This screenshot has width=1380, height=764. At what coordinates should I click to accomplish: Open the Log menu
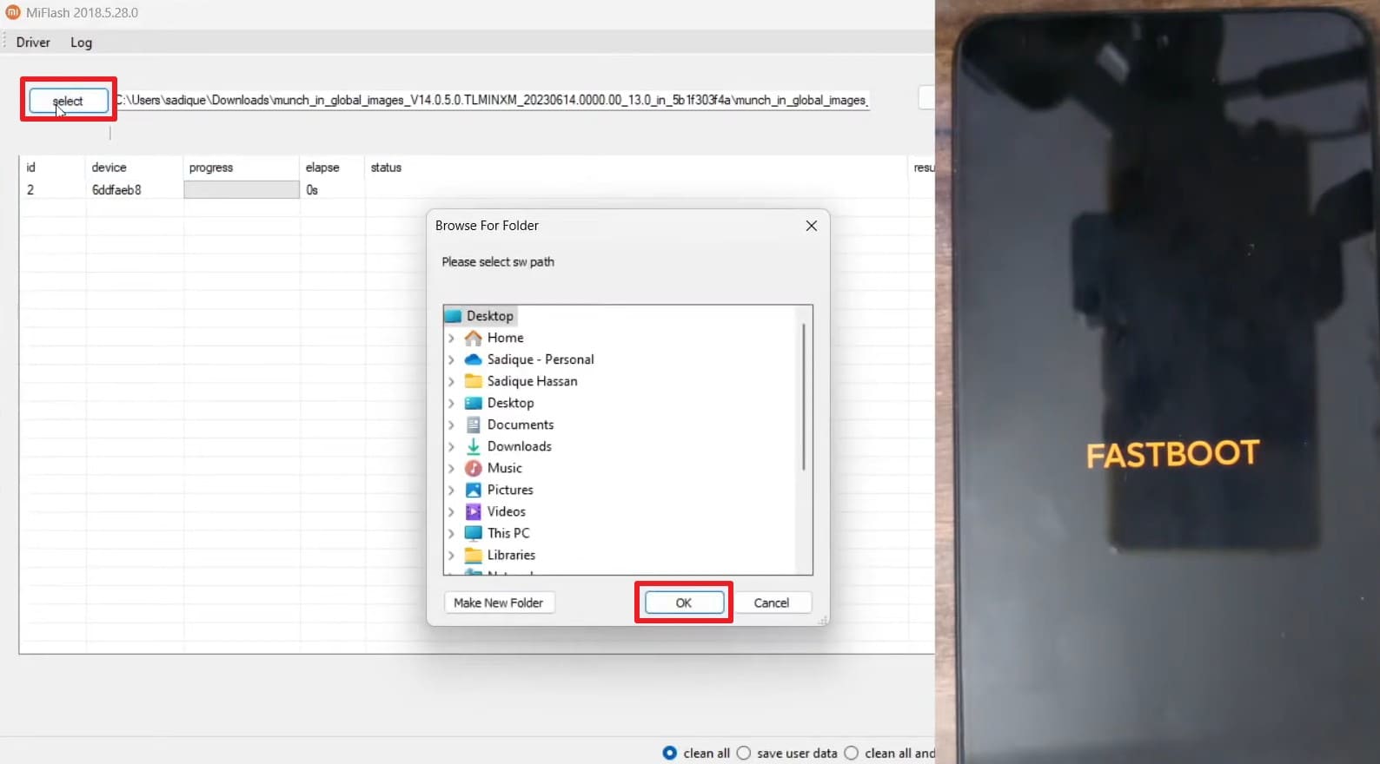(x=81, y=42)
